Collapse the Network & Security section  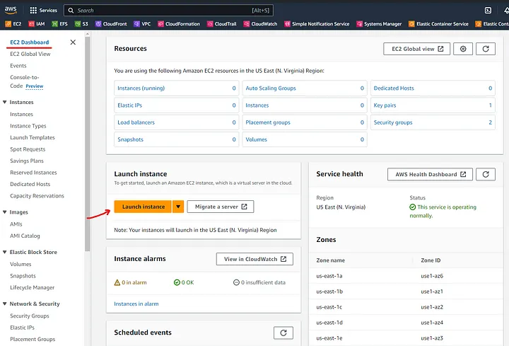pos(4,304)
